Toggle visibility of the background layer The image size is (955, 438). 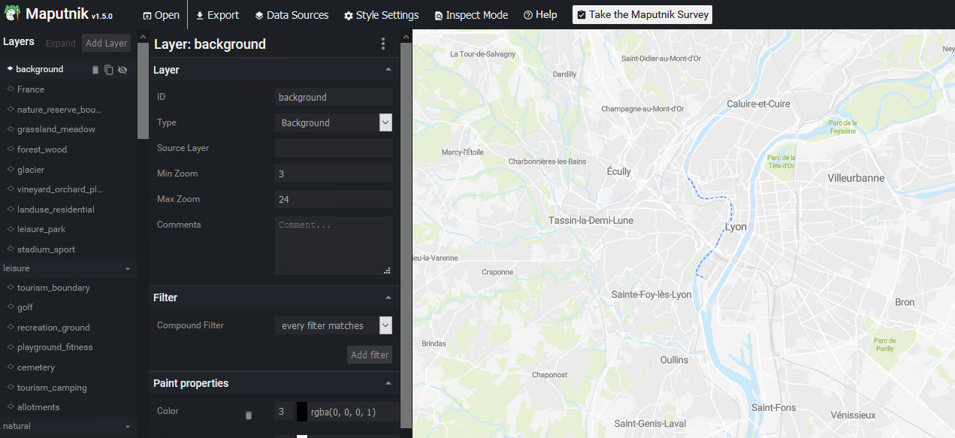tap(122, 70)
